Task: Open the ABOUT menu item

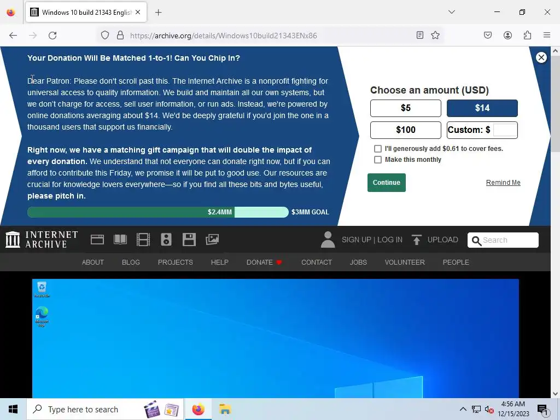Action: tap(93, 262)
